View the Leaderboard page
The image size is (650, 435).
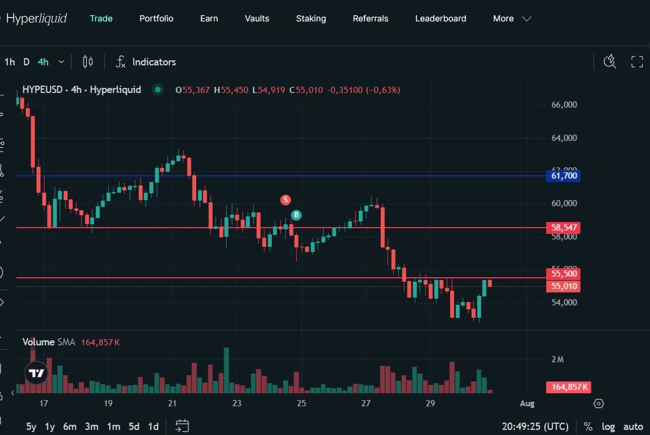(x=441, y=19)
